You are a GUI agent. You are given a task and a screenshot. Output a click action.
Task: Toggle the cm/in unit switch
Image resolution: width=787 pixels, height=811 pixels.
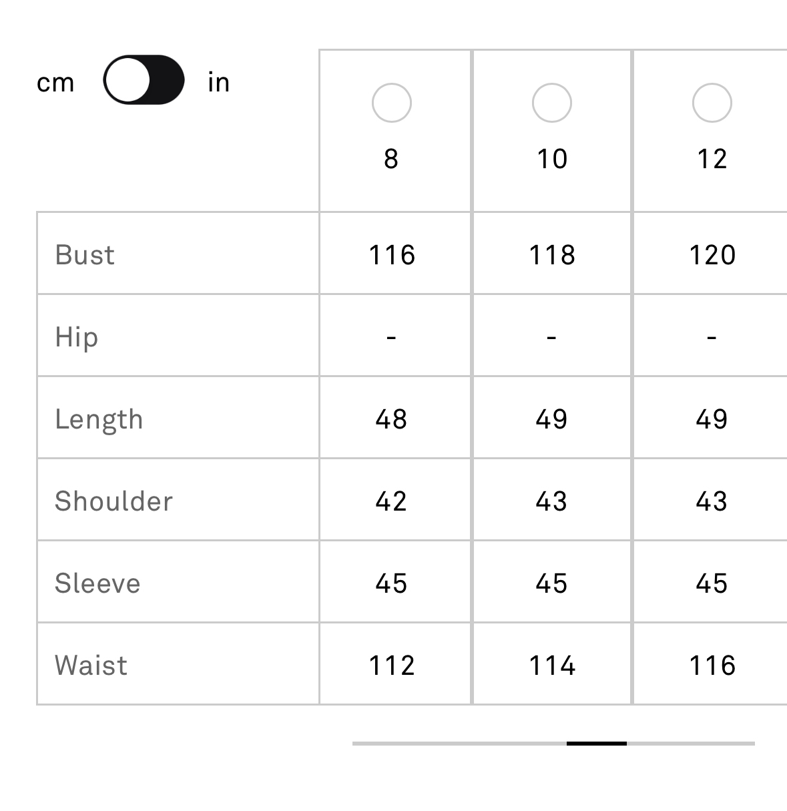pyautogui.click(x=144, y=80)
